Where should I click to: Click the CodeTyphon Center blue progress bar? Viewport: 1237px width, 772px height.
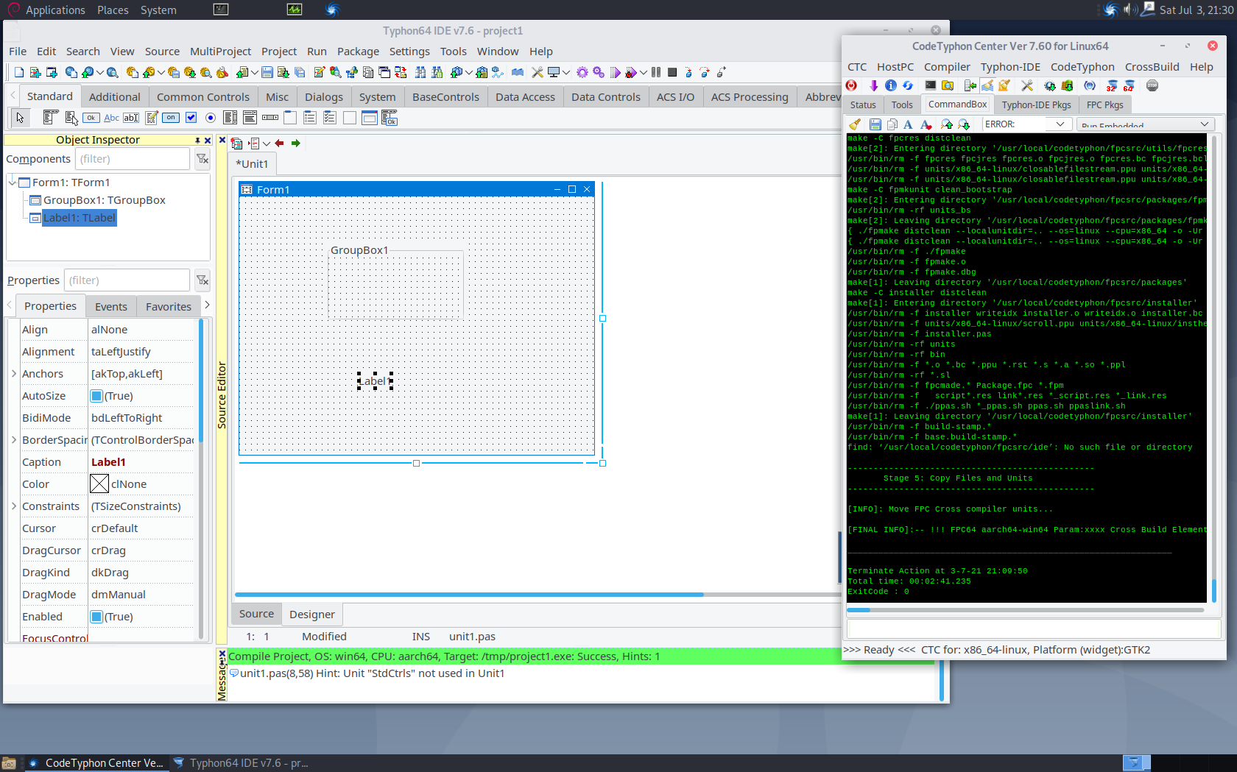pyautogui.click(x=858, y=610)
